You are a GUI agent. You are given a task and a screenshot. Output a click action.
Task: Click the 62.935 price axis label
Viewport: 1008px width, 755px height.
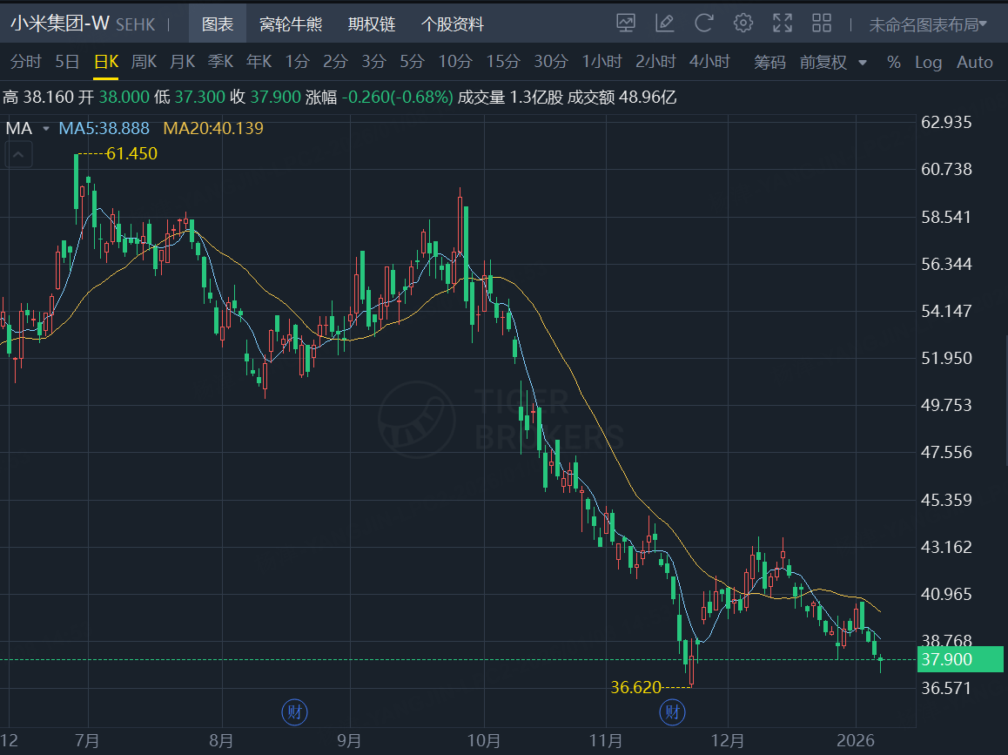(946, 122)
